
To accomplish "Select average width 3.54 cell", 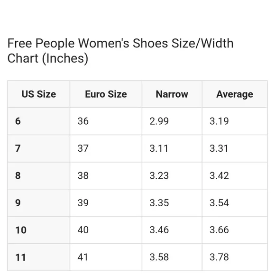I will coord(235,203).
